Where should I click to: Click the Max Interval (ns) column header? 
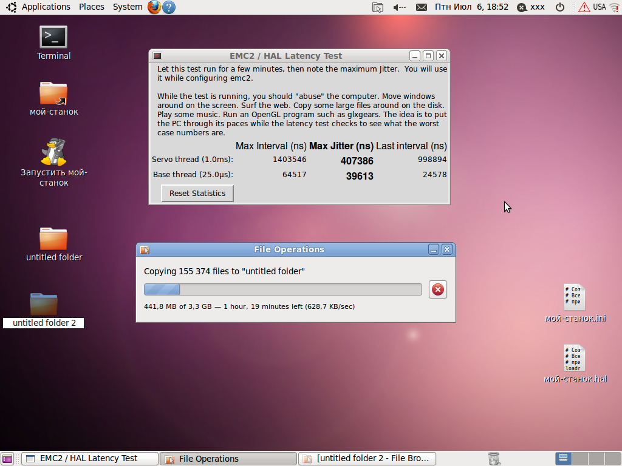tap(271, 146)
